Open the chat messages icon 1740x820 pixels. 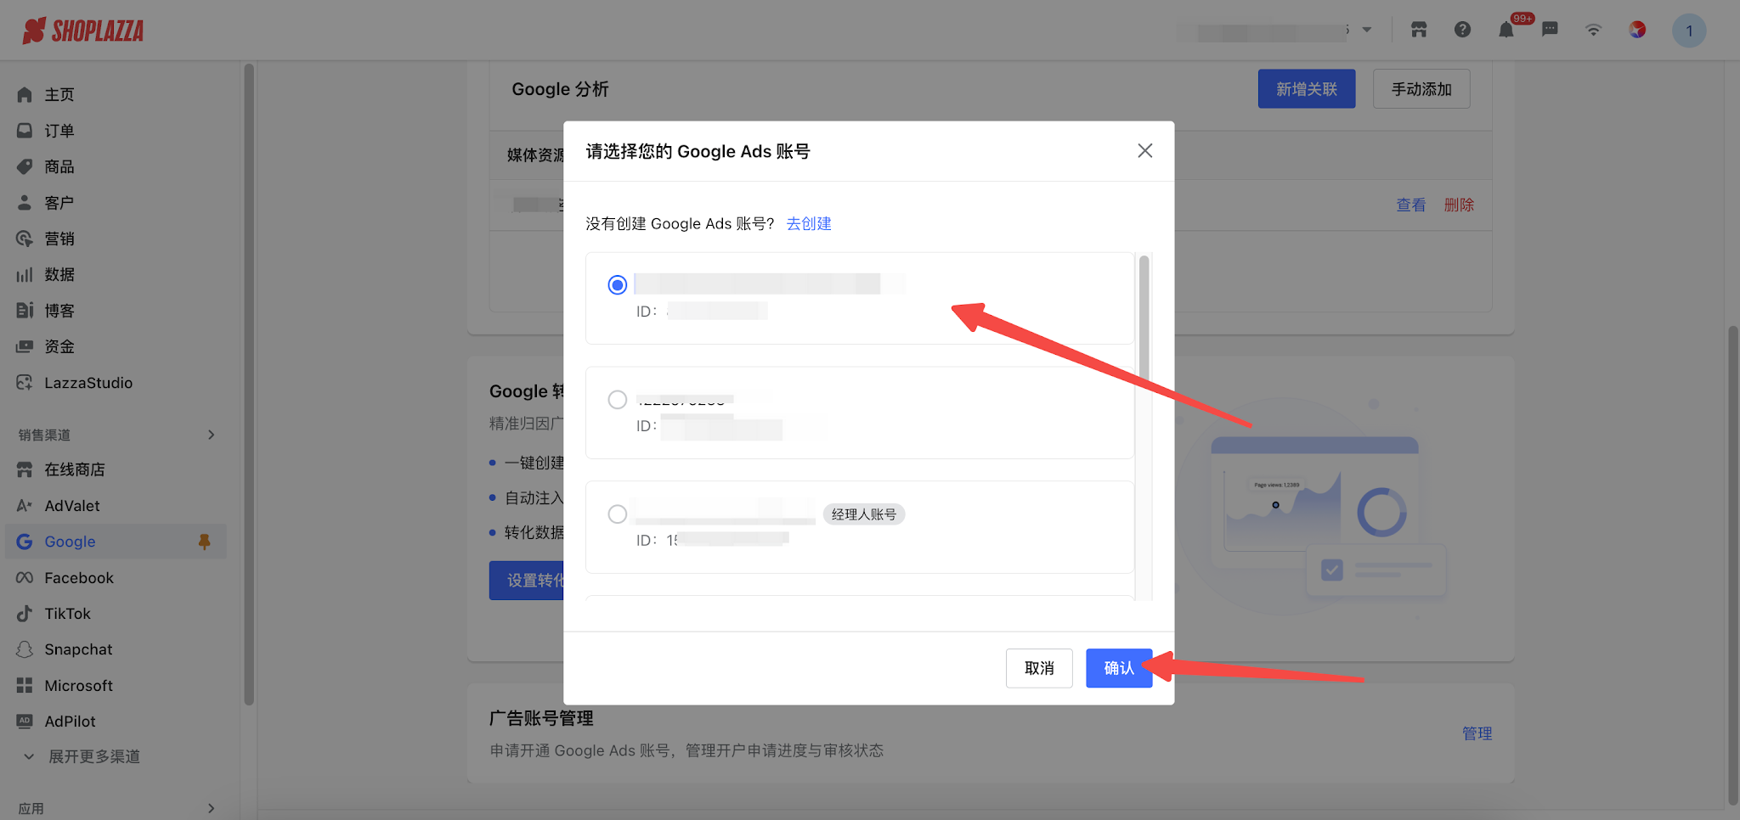pos(1550,30)
